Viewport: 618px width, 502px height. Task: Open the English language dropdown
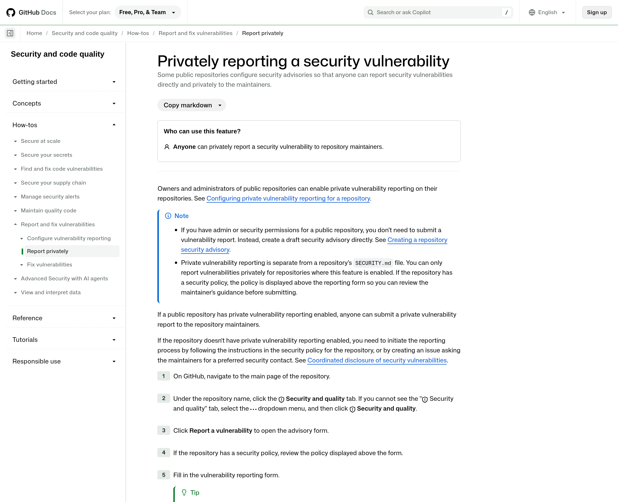pyautogui.click(x=547, y=12)
